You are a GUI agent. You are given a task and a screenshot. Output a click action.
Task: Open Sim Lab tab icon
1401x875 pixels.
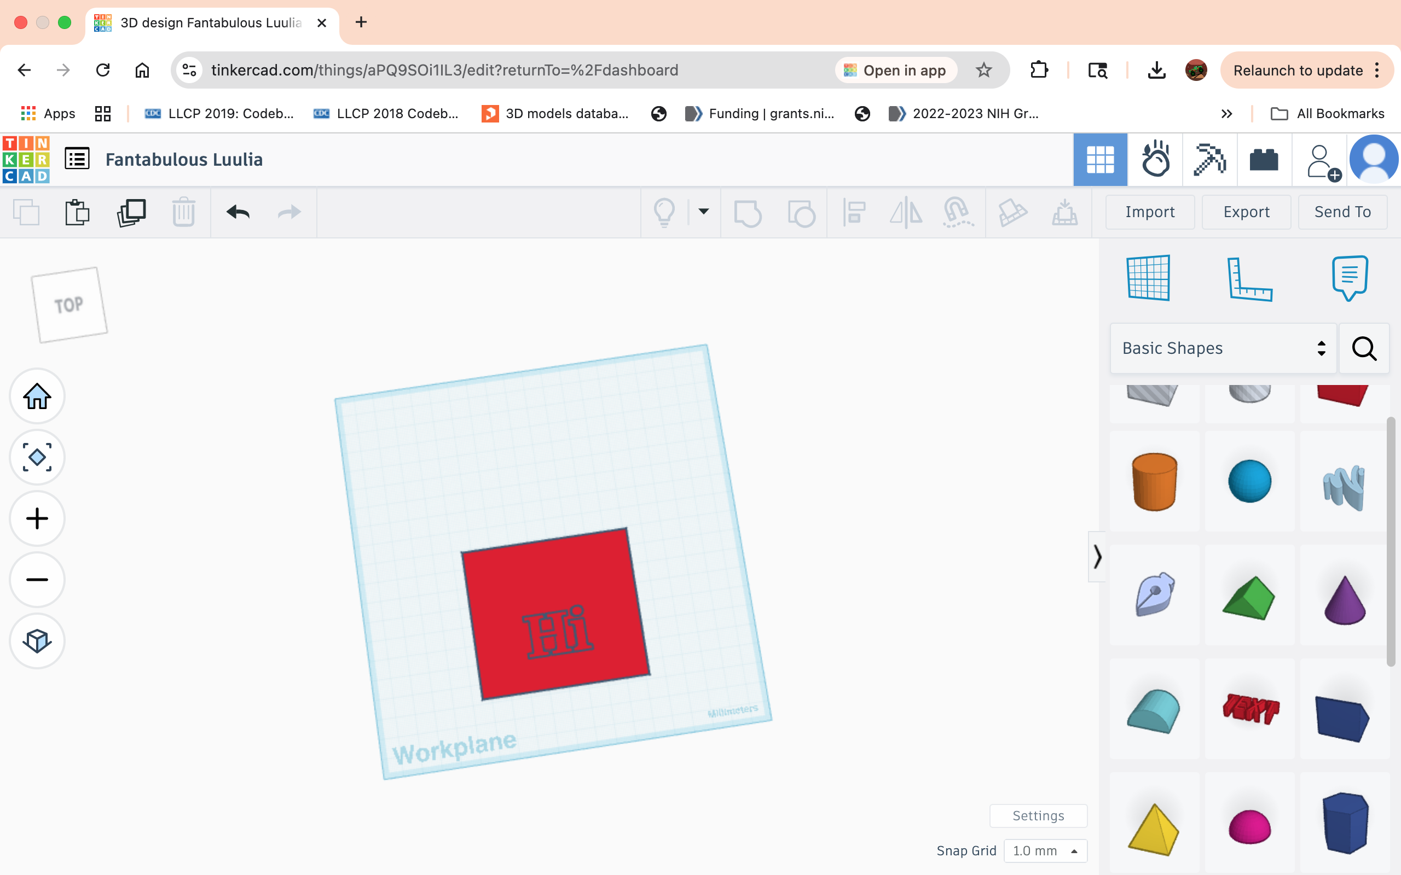(1155, 160)
